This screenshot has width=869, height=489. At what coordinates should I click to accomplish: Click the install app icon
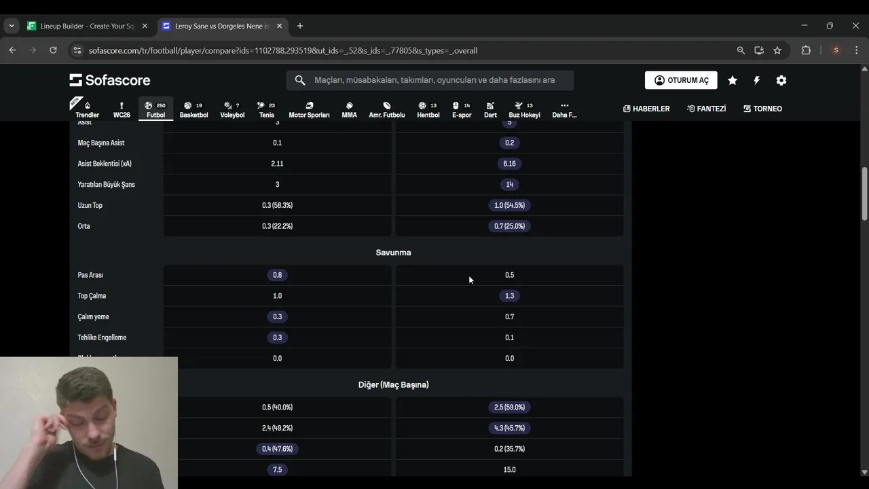[759, 50]
